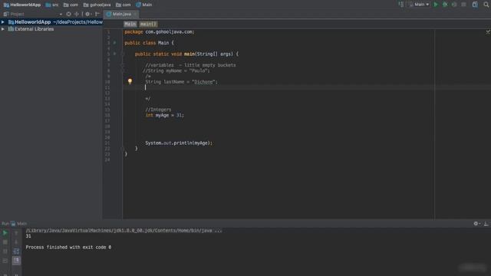Click the text 'int myAge = 31;'
The image size is (491, 276).
(165, 115)
